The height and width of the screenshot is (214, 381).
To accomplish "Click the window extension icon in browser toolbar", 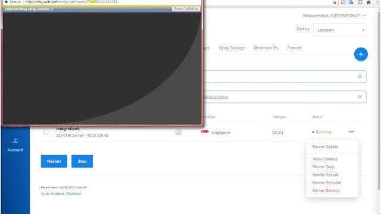I will point(360,2).
